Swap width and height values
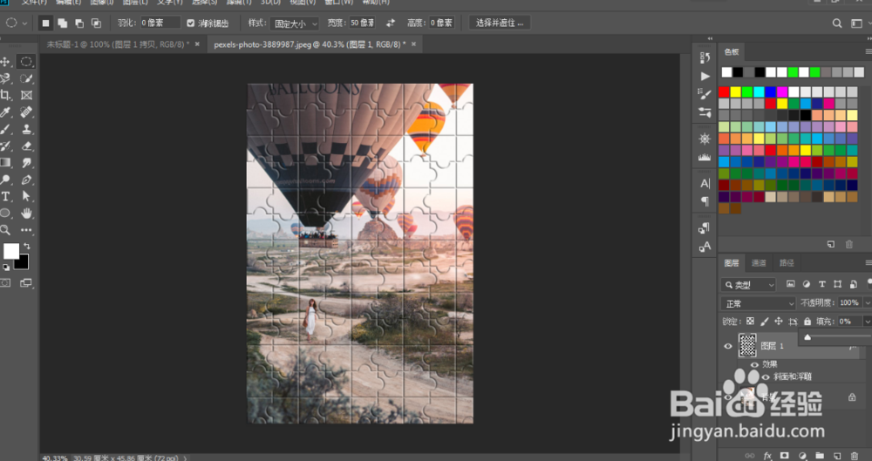Screen dimensions: 872x461 [391, 23]
